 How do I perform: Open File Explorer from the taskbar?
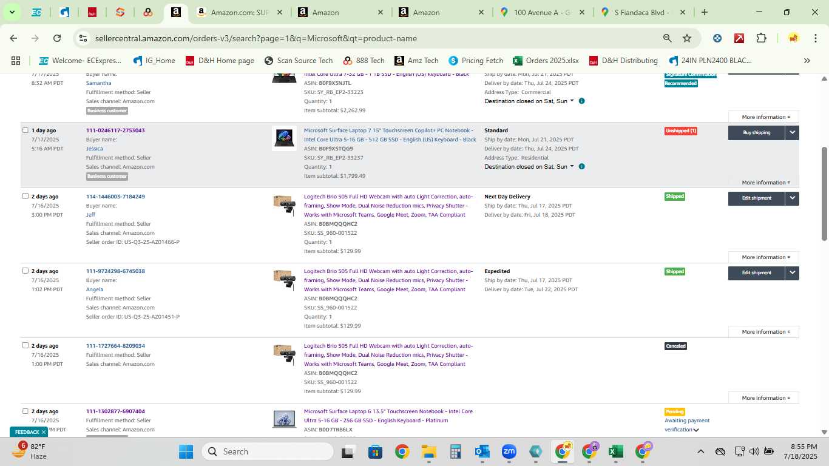coord(429,451)
